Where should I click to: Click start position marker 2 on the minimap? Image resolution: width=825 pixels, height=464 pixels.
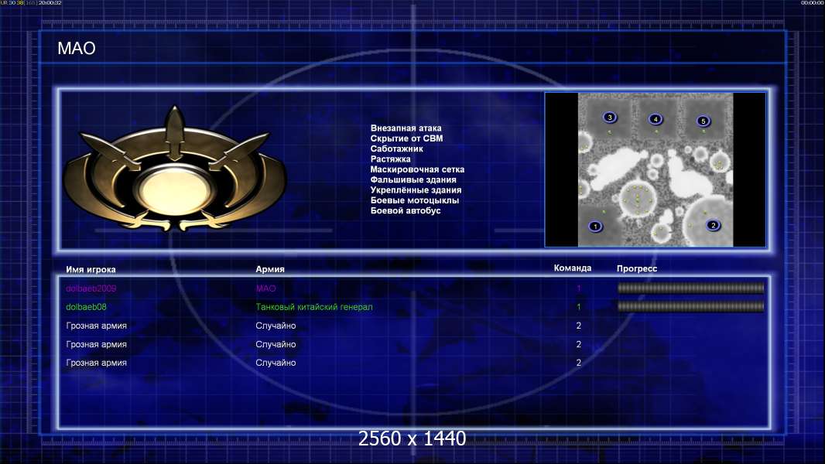click(x=713, y=225)
